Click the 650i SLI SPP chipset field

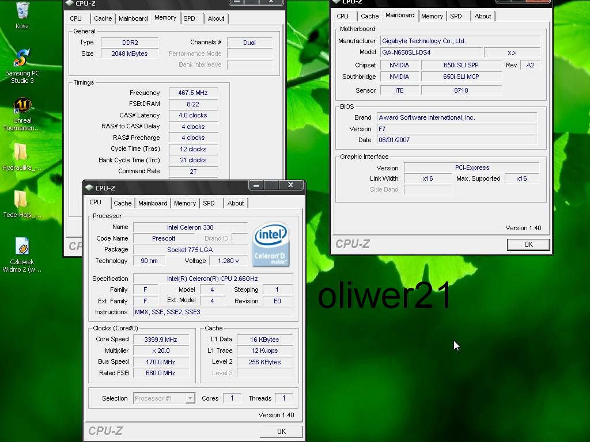tap(461, 65)
